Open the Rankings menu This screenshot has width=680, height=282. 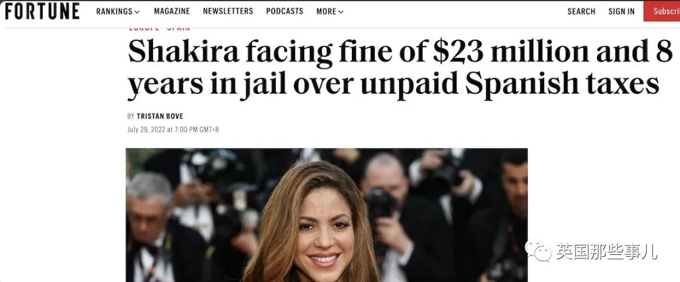pyautogui.click(x=118, y=12)
